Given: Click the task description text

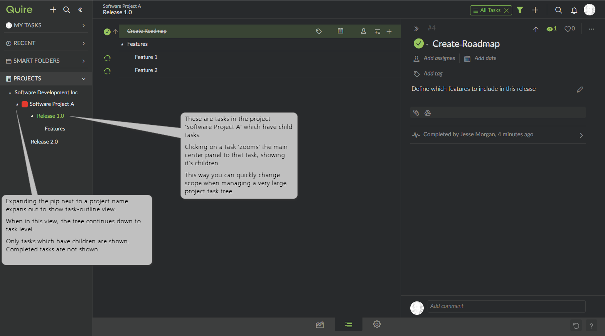Looking at the screenshot, I should [474, 89].
